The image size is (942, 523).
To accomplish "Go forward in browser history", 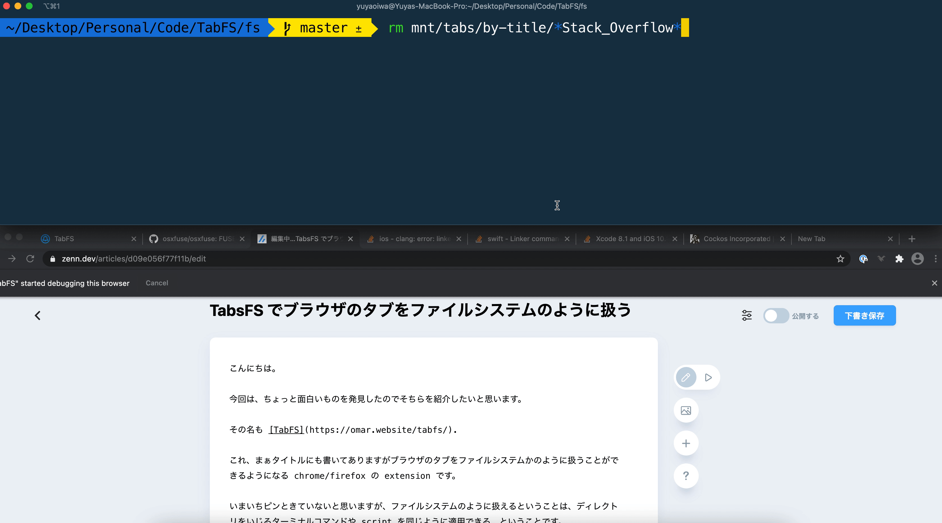I will coord(12,259).
